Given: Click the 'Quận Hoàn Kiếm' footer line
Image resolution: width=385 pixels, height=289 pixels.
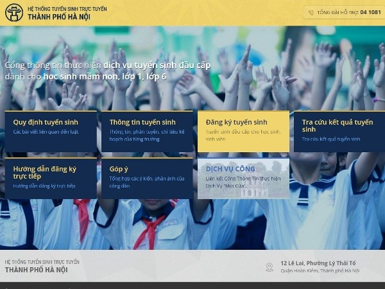Looking at the screenshot, I should click(x=320, y=271).
